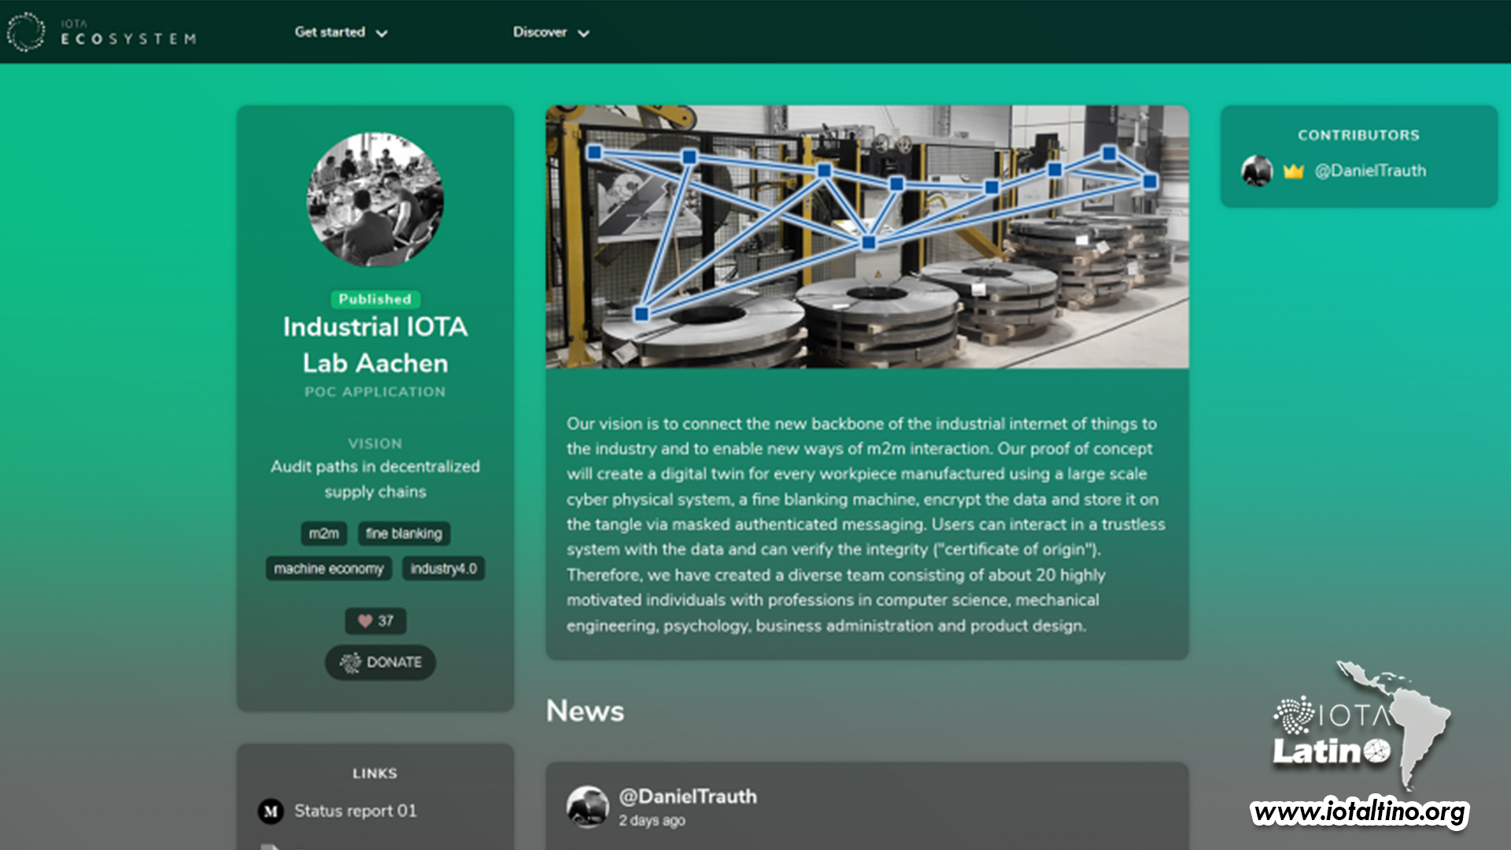Image resolution: width=1511 pixels, height=850 pixels.
Task: Select the fine blanking tag
Action: [x=404, y=534]
